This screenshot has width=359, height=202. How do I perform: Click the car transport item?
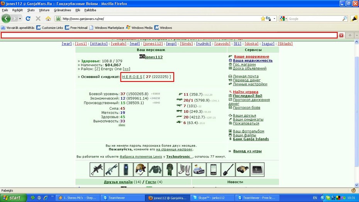click(199, 170)
